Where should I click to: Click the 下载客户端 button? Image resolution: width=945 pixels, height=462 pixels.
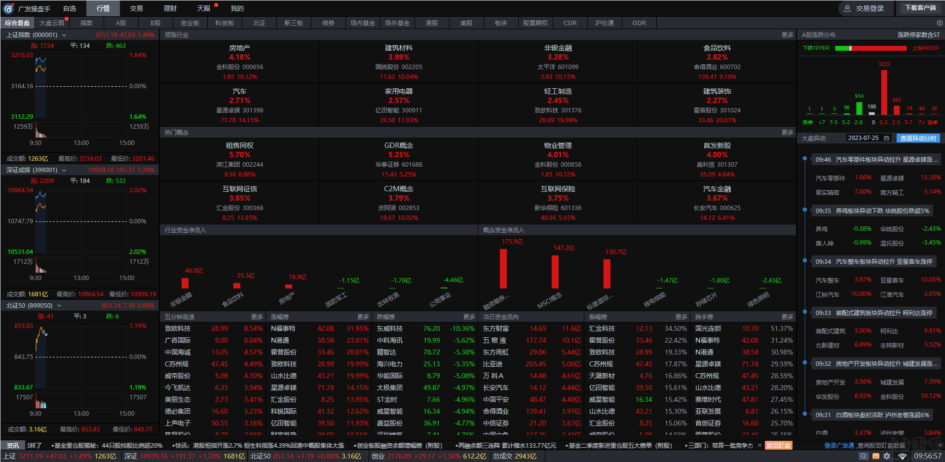click(x=920, y=8)
